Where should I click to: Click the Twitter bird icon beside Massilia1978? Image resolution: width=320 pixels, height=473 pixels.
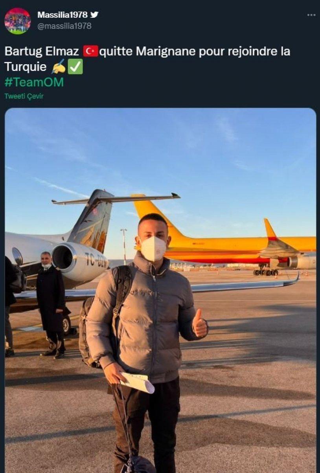(94, 15)
